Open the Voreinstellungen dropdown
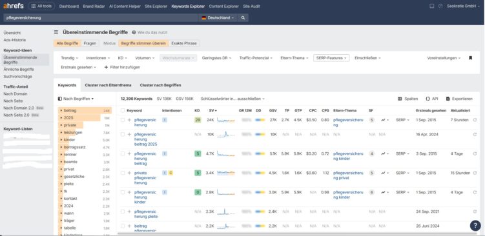Image resolution: width=485 pixels, height=236 pixels. pos(444,58)
